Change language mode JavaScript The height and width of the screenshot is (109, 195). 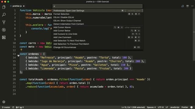coord(175,107)
